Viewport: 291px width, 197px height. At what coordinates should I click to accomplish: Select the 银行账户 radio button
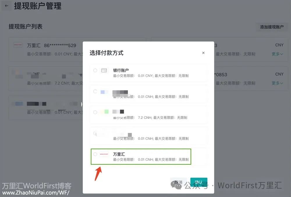pos(96,70)
